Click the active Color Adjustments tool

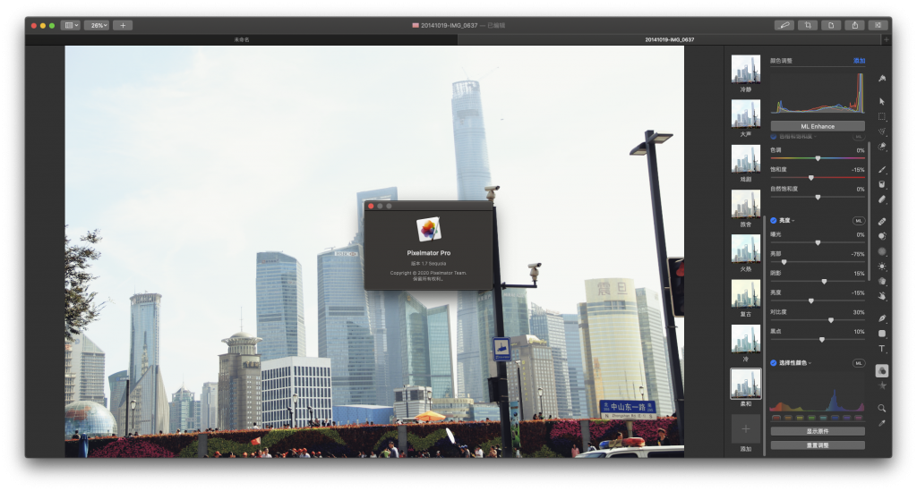pyautogui.click(x=882, y=371)
